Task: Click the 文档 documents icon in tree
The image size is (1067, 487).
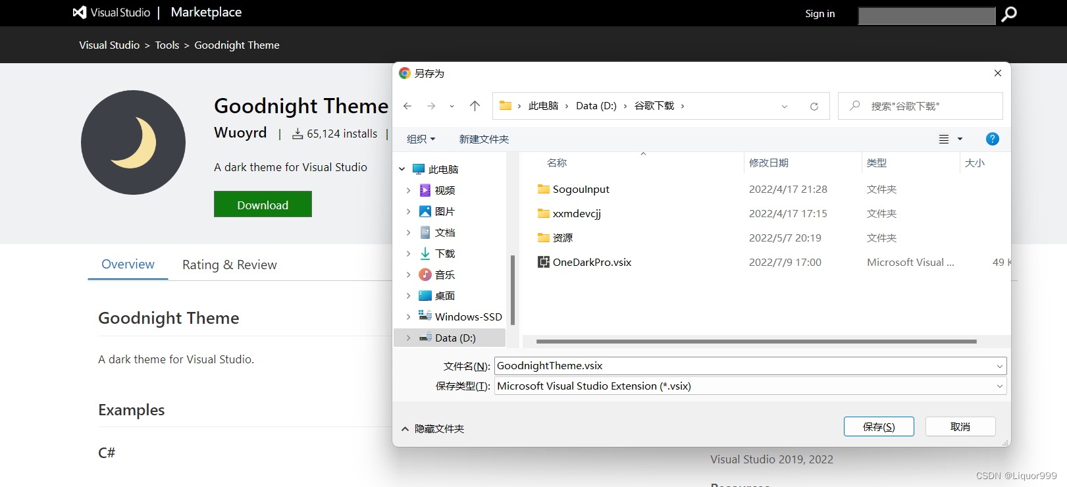Action: pos(425,232)
